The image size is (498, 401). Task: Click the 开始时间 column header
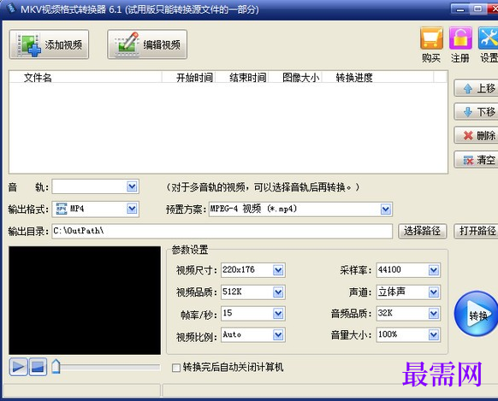tap(188, 77)
